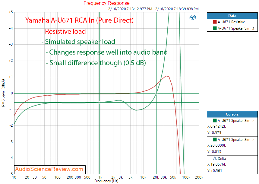Click the cursor value Y:-0.013
Image resolution: width=259 pixels, height=184 pixels.
point(214,152)
